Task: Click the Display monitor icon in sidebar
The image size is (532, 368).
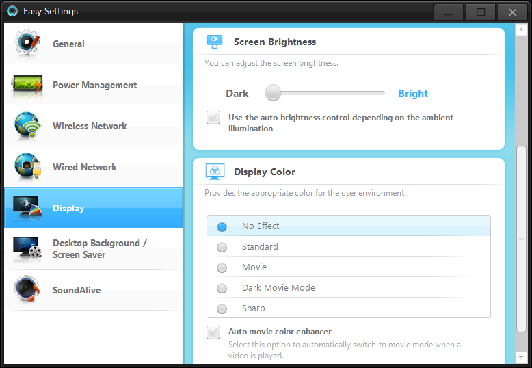Action: click(x=27, y=208)
